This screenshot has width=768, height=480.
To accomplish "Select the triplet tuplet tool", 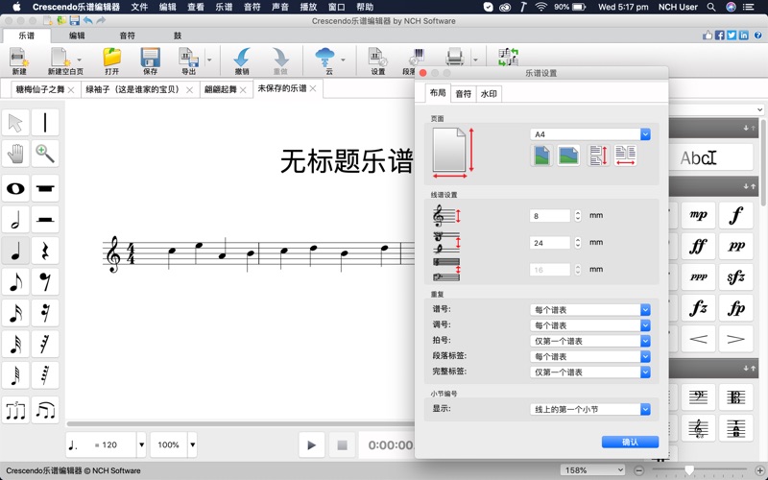I will (x=15, y=410).
